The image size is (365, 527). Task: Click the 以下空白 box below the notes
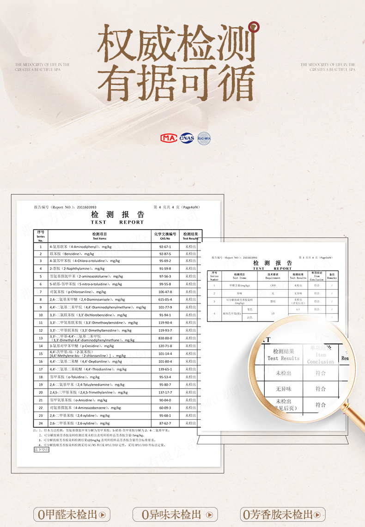coord(42,449)
